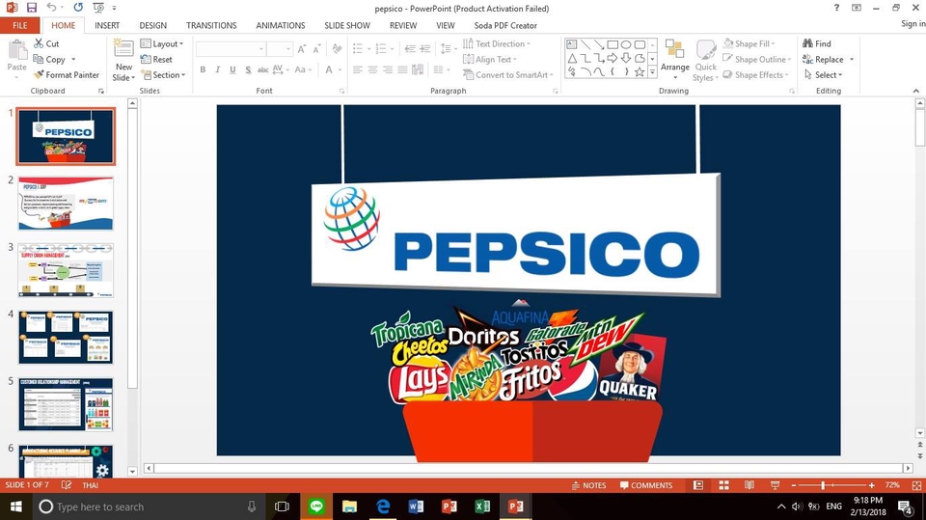Click Decrease List Level icon
This screenshot has width=926, height=520.
click(410, 49)
